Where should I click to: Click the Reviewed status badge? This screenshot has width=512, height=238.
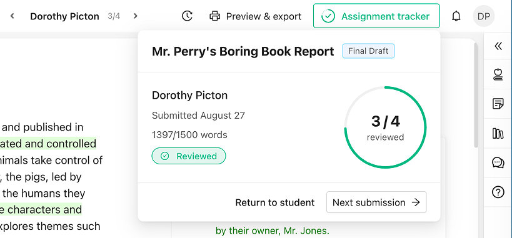189,156
